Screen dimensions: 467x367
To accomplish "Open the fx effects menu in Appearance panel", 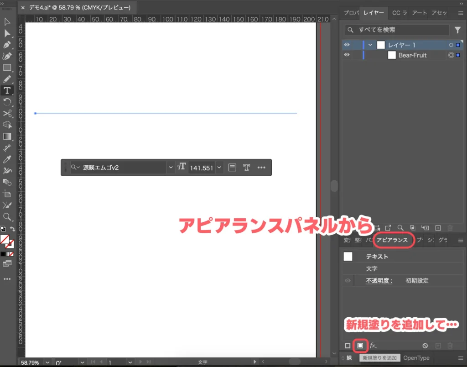I will (373, 346).
